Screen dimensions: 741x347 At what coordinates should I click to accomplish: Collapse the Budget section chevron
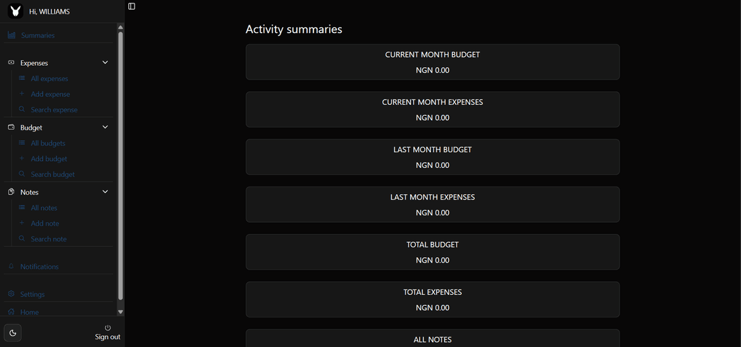[105, 127]
